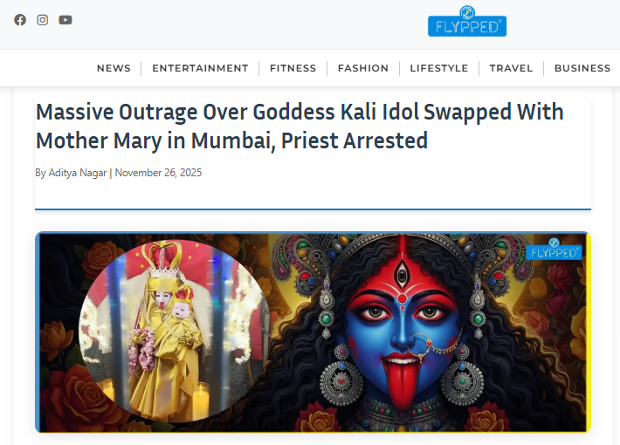The image size is (620, 445).
Task: Click the third eye on Kali artwork
Action: (x=403, y=273)
